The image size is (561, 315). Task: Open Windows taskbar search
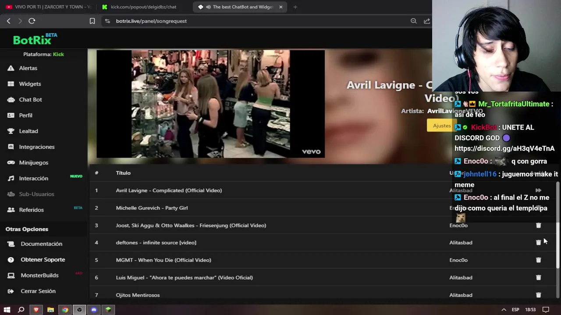(21, 310)
